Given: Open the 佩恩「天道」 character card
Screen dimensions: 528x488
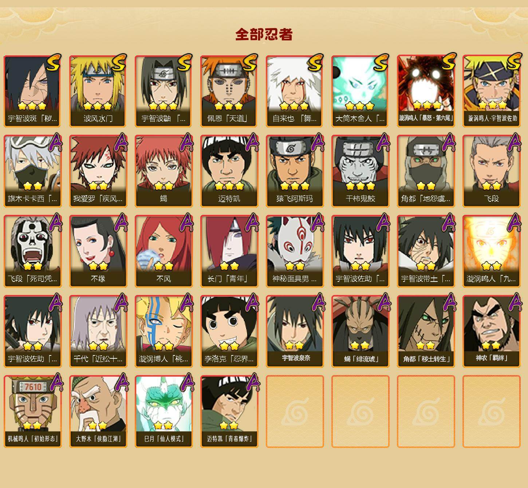Looking at the screenshot, I should tap(229, 91).
